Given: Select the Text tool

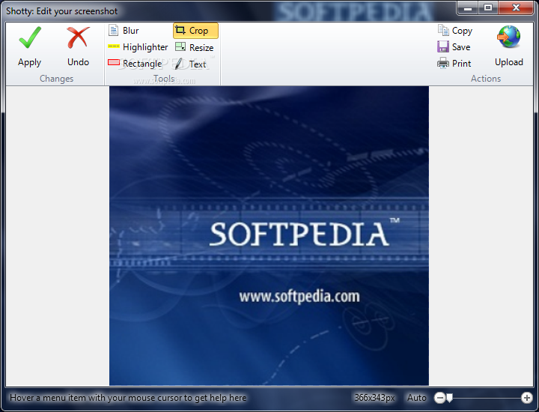Looking at the screenshot, I should 190,64.
